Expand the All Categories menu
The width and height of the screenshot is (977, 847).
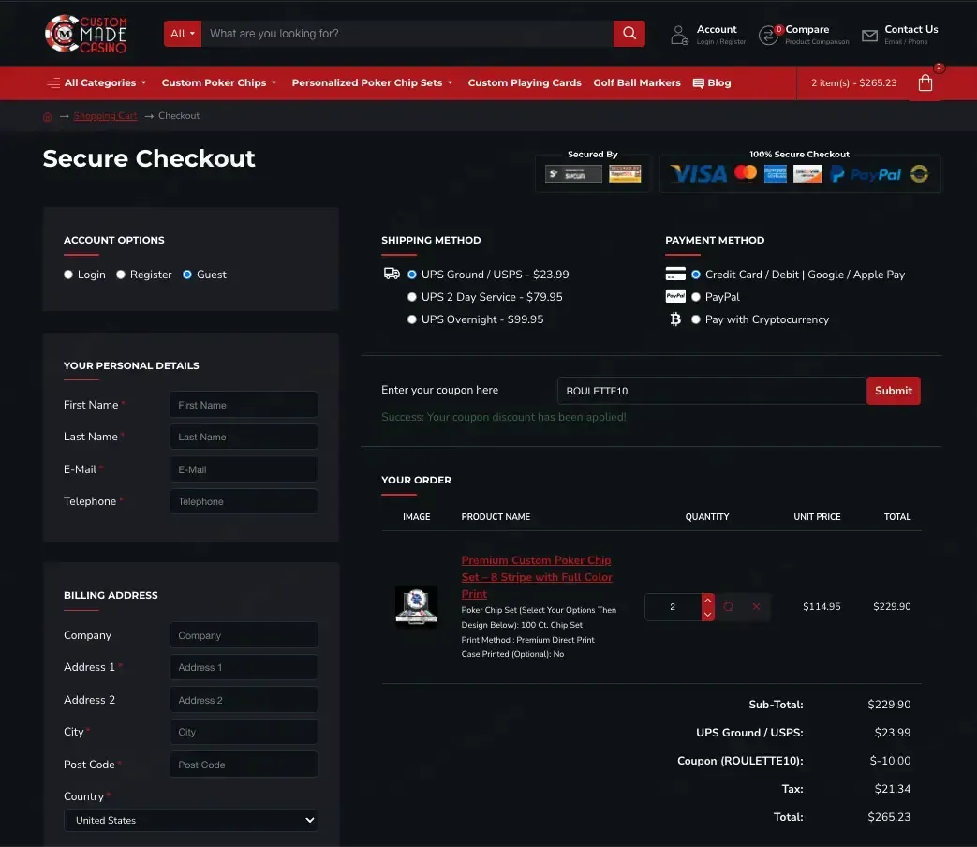[96, 82]
